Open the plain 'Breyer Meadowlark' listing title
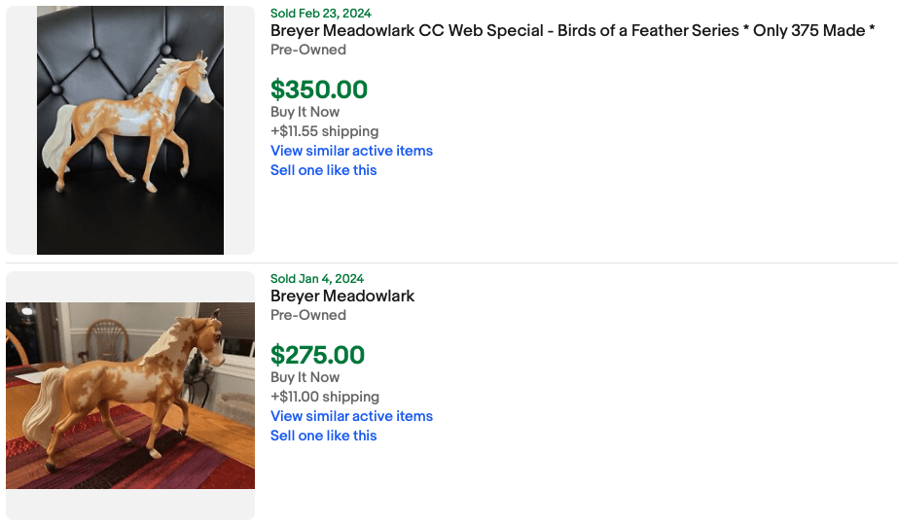Viewport: 898px width, 525px height. coord(342,296)
